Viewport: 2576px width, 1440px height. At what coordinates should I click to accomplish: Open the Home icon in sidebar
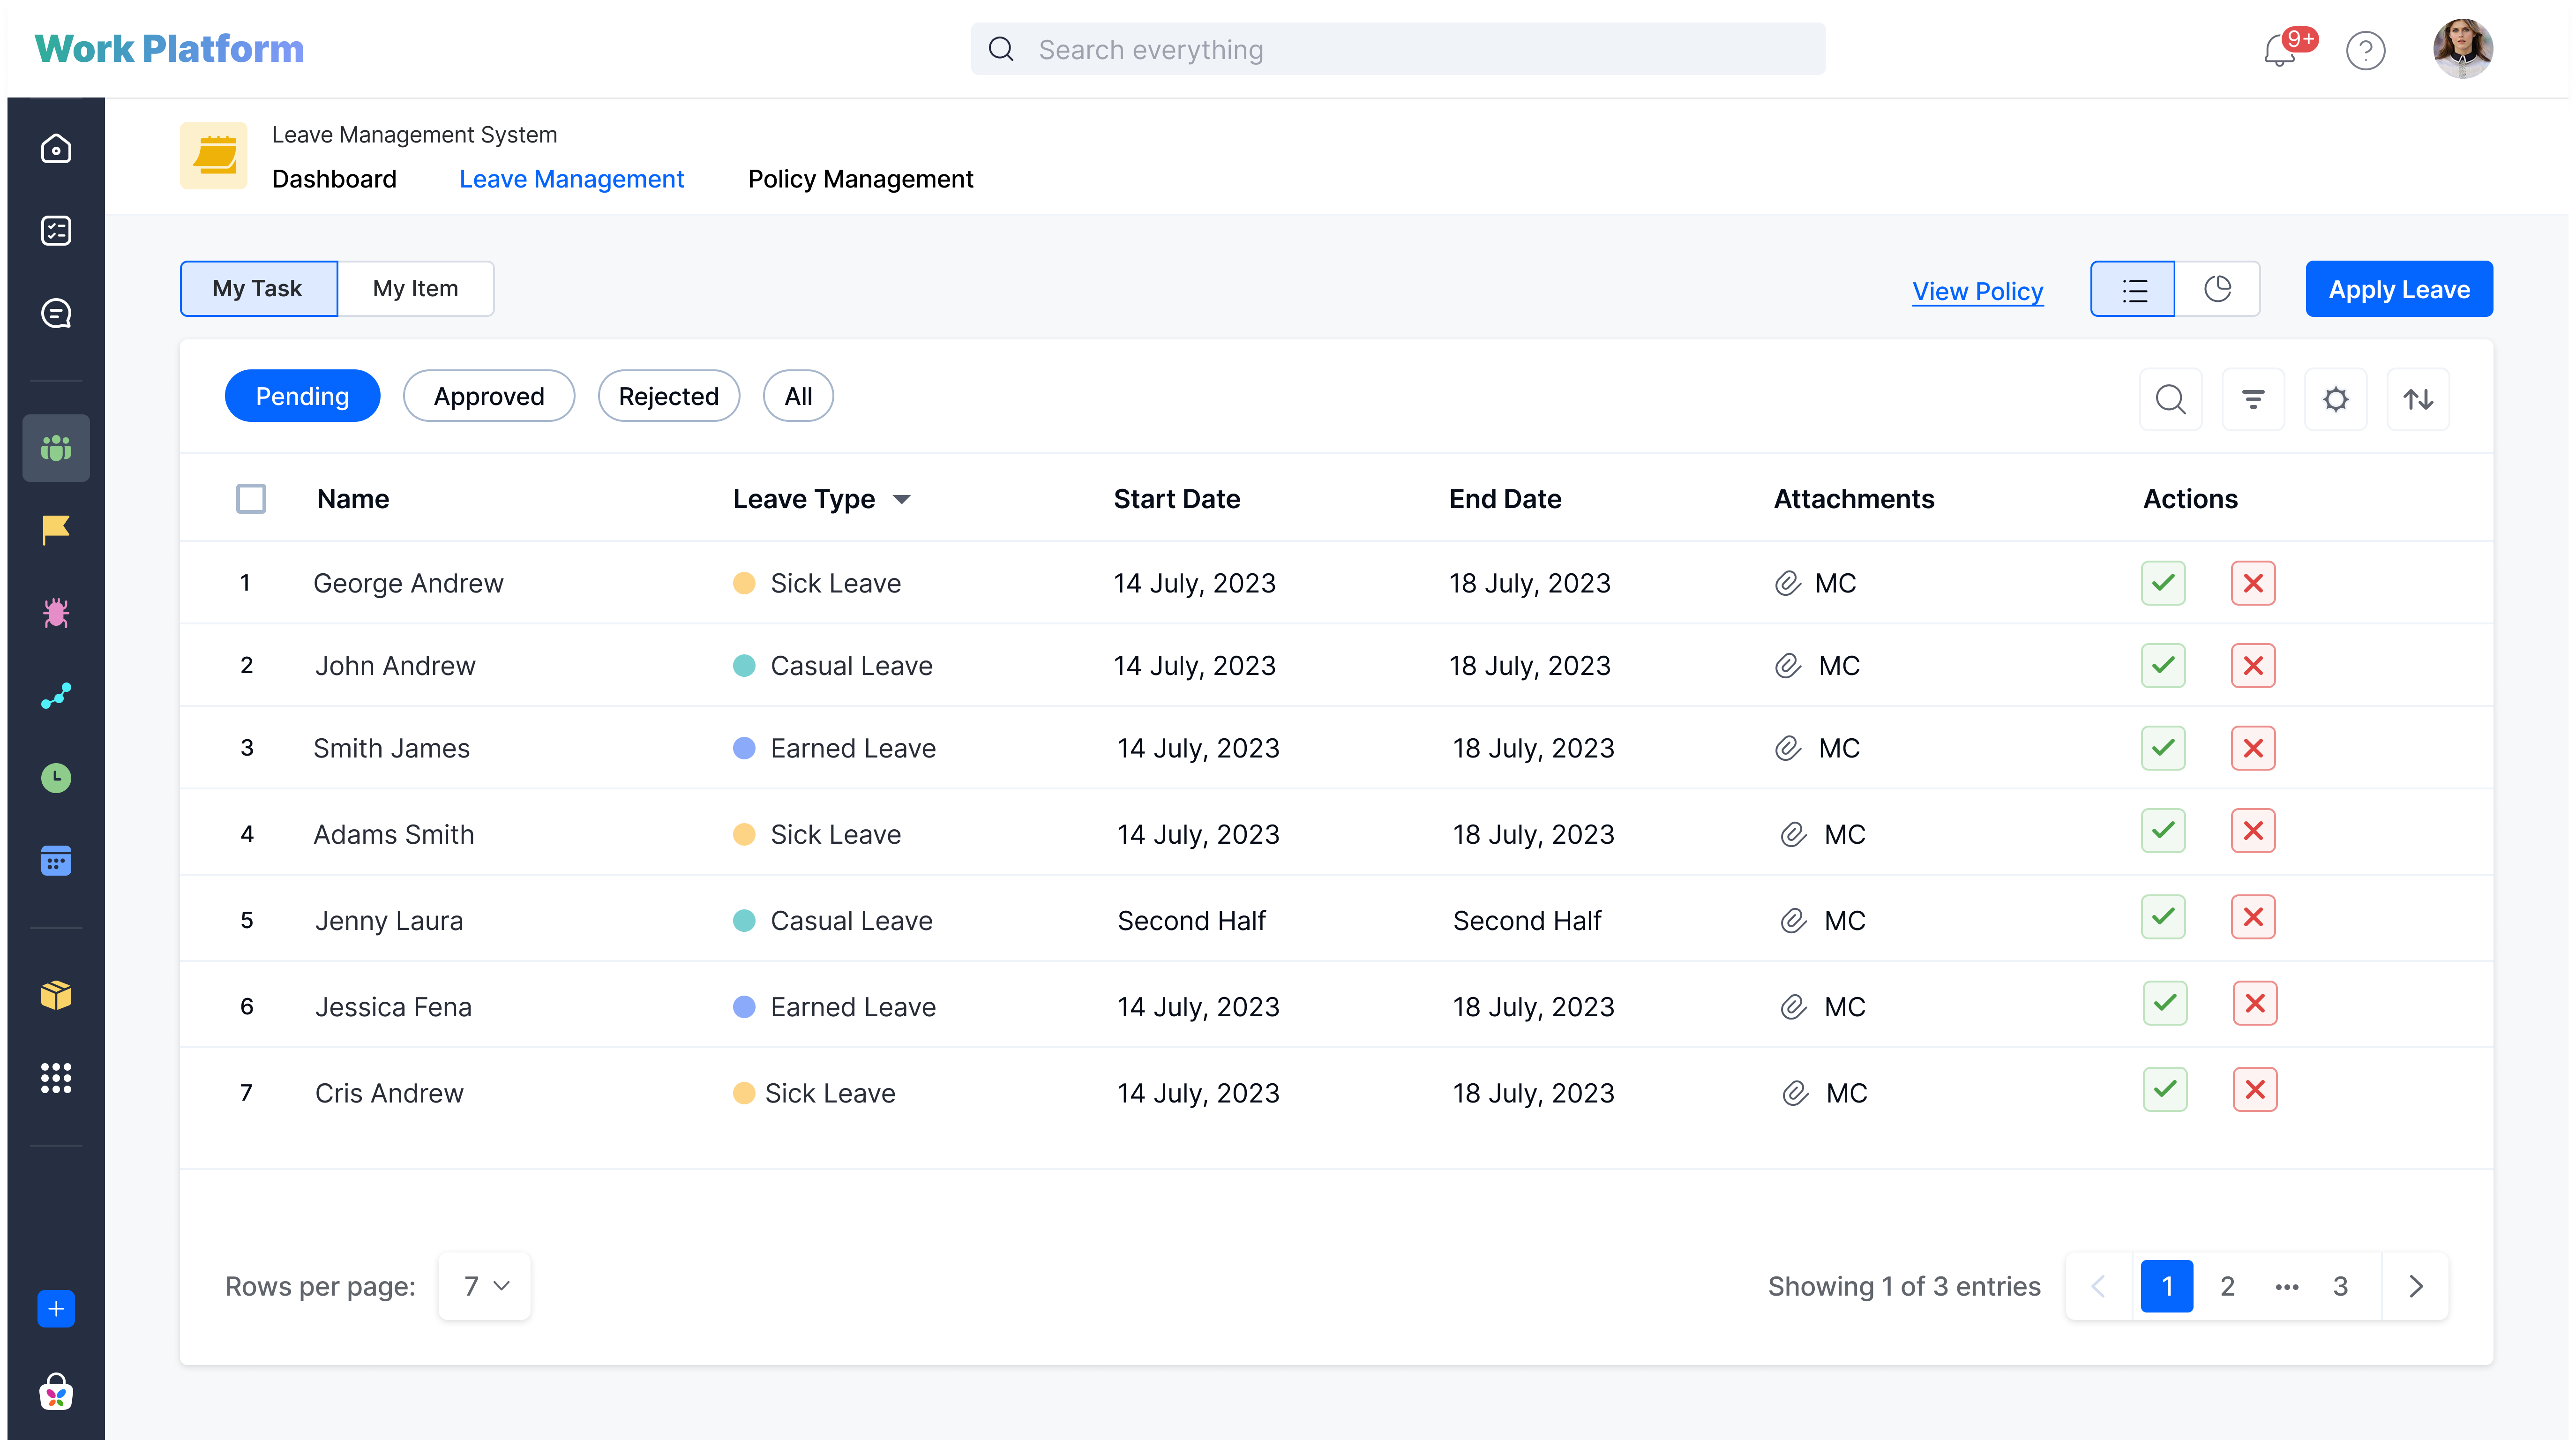point(56,148)
